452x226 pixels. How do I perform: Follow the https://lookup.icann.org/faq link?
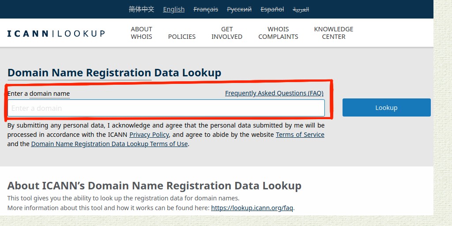pos(252,208)
